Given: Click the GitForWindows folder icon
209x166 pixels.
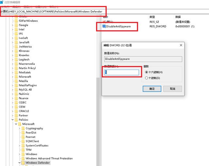Looking at the screenshot, I should (x=16, y=21).
